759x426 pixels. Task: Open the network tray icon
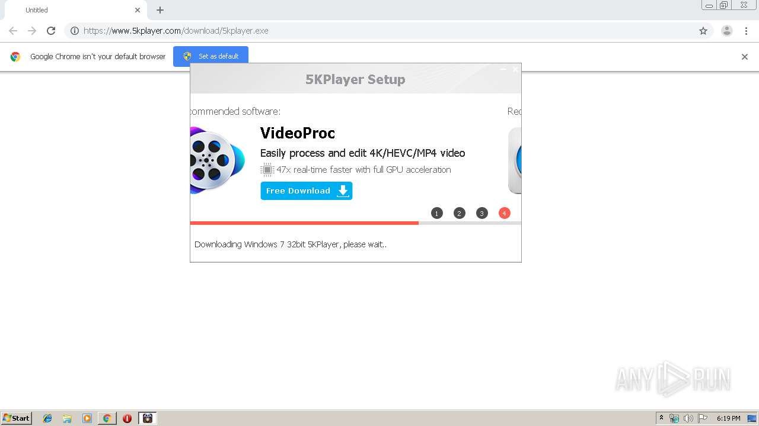(x=674, y=418)
